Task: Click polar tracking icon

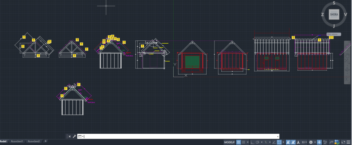Action: coord(257,142)
